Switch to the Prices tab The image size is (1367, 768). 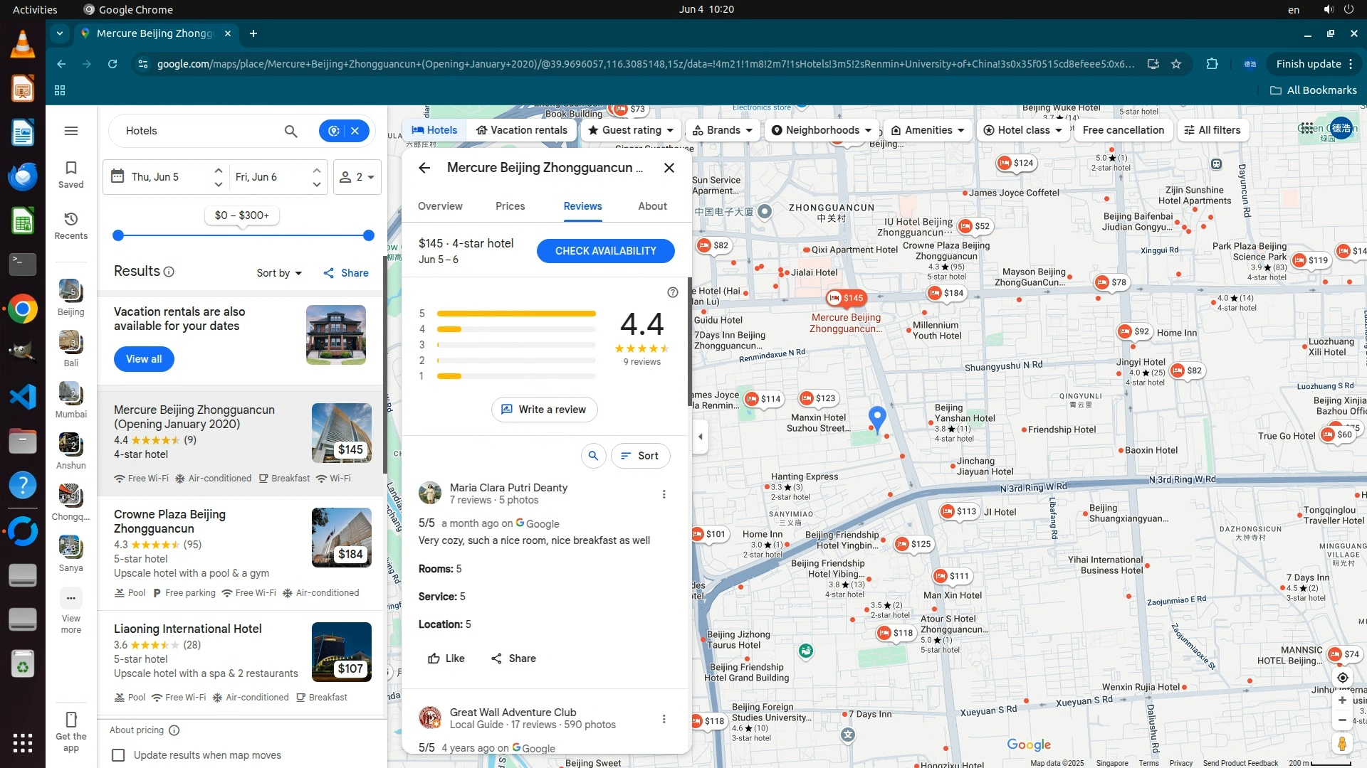coord(510,206)
